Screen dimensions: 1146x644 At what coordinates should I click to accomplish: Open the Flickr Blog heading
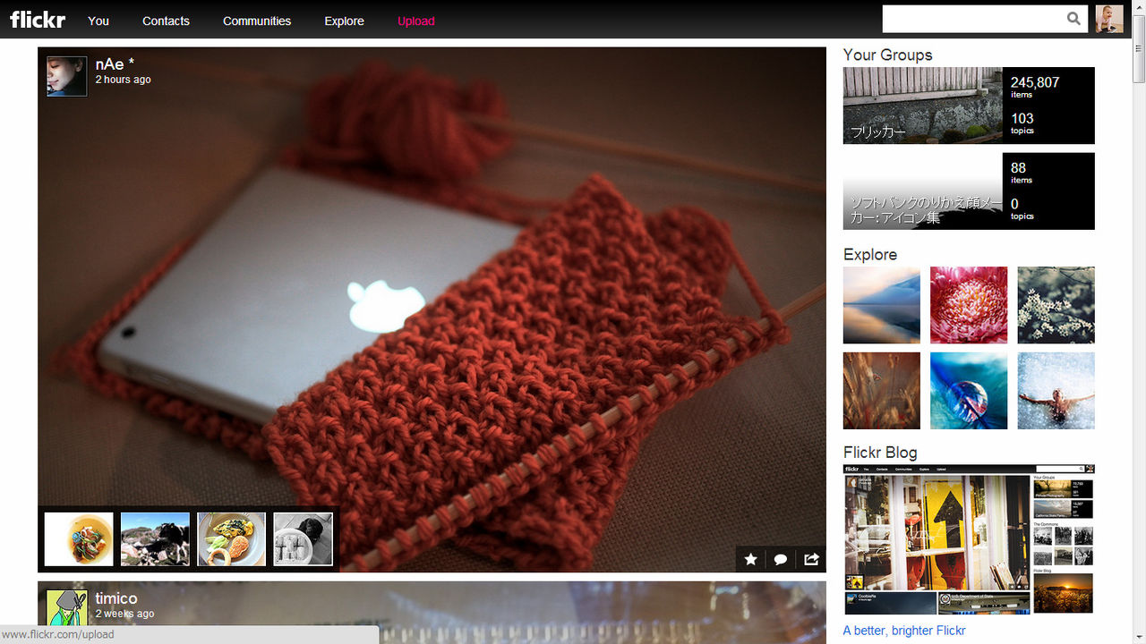[880, 453]
